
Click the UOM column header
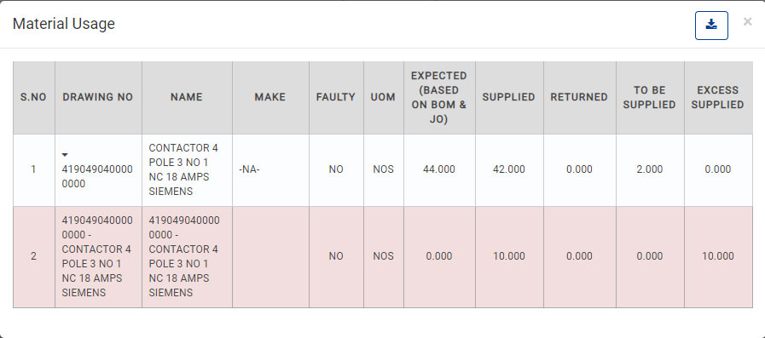point(383,97)
